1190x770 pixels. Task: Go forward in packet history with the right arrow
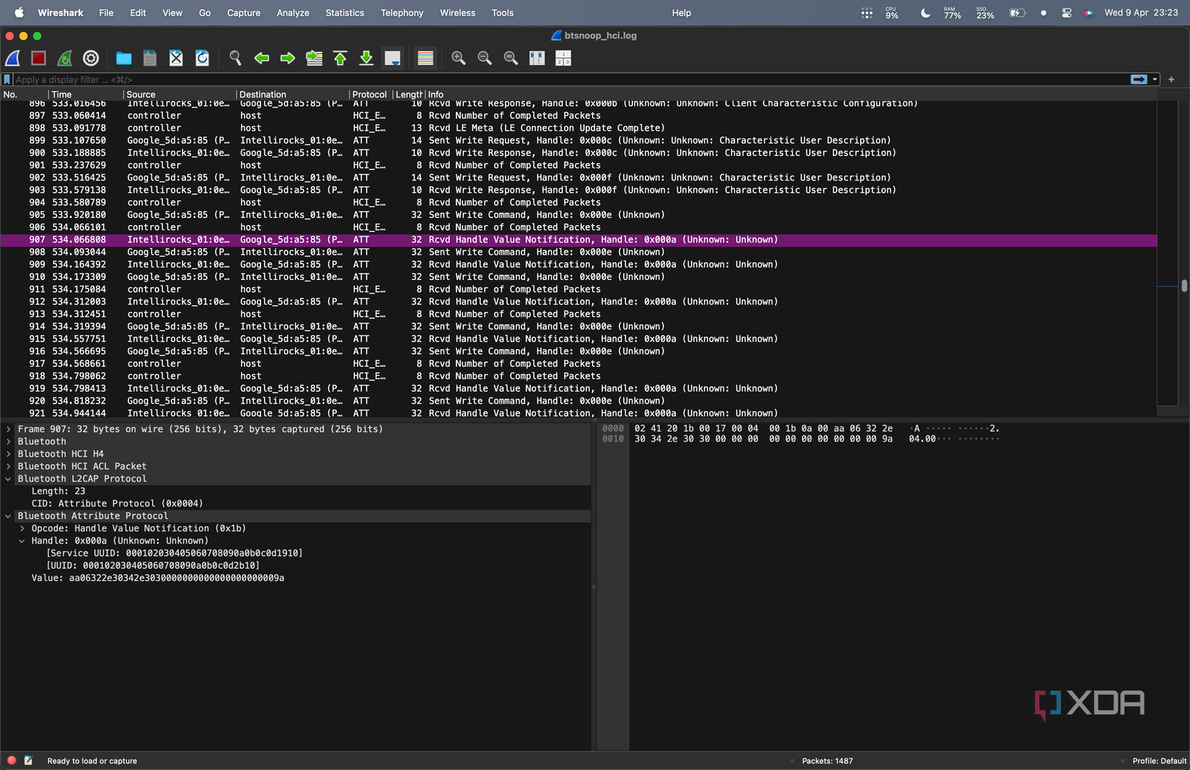coord(288,58)
